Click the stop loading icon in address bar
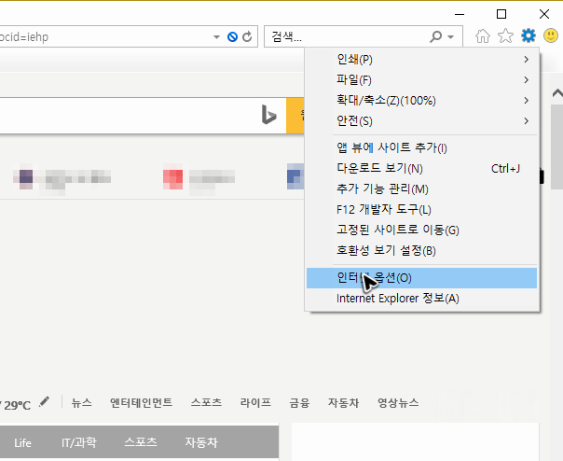Viewport: 563px width, 461px height. click(x=232, y=36)
